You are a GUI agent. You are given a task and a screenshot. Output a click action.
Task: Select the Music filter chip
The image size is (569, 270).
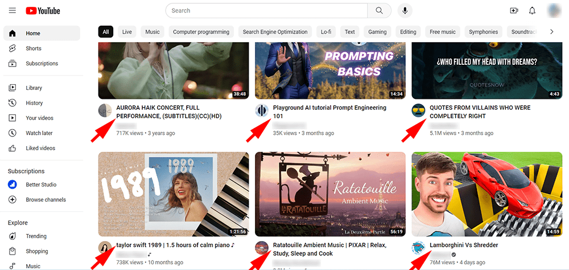click(x=152, y=32)
